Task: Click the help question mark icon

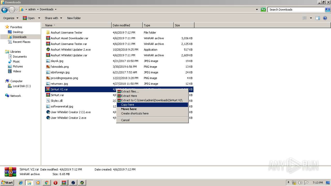Action: tap(325, 18)
